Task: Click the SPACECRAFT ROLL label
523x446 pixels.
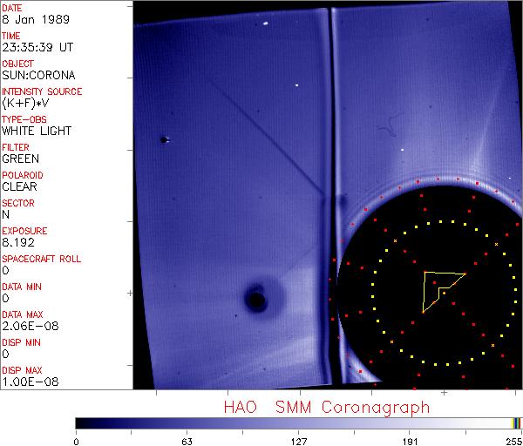Action: click(x=39, y=259)
